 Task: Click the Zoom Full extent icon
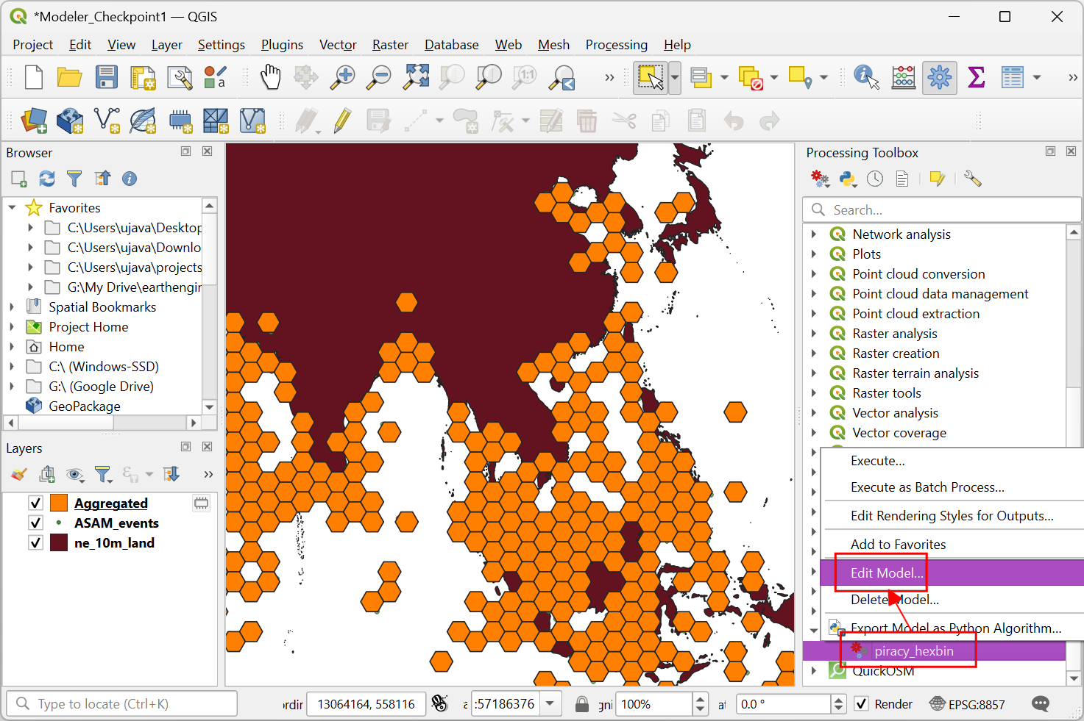[416, 77]
